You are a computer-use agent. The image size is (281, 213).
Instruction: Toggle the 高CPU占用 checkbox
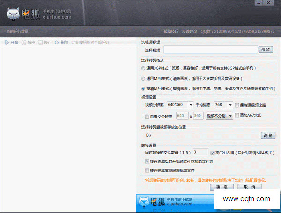click(x=213, y=153)
